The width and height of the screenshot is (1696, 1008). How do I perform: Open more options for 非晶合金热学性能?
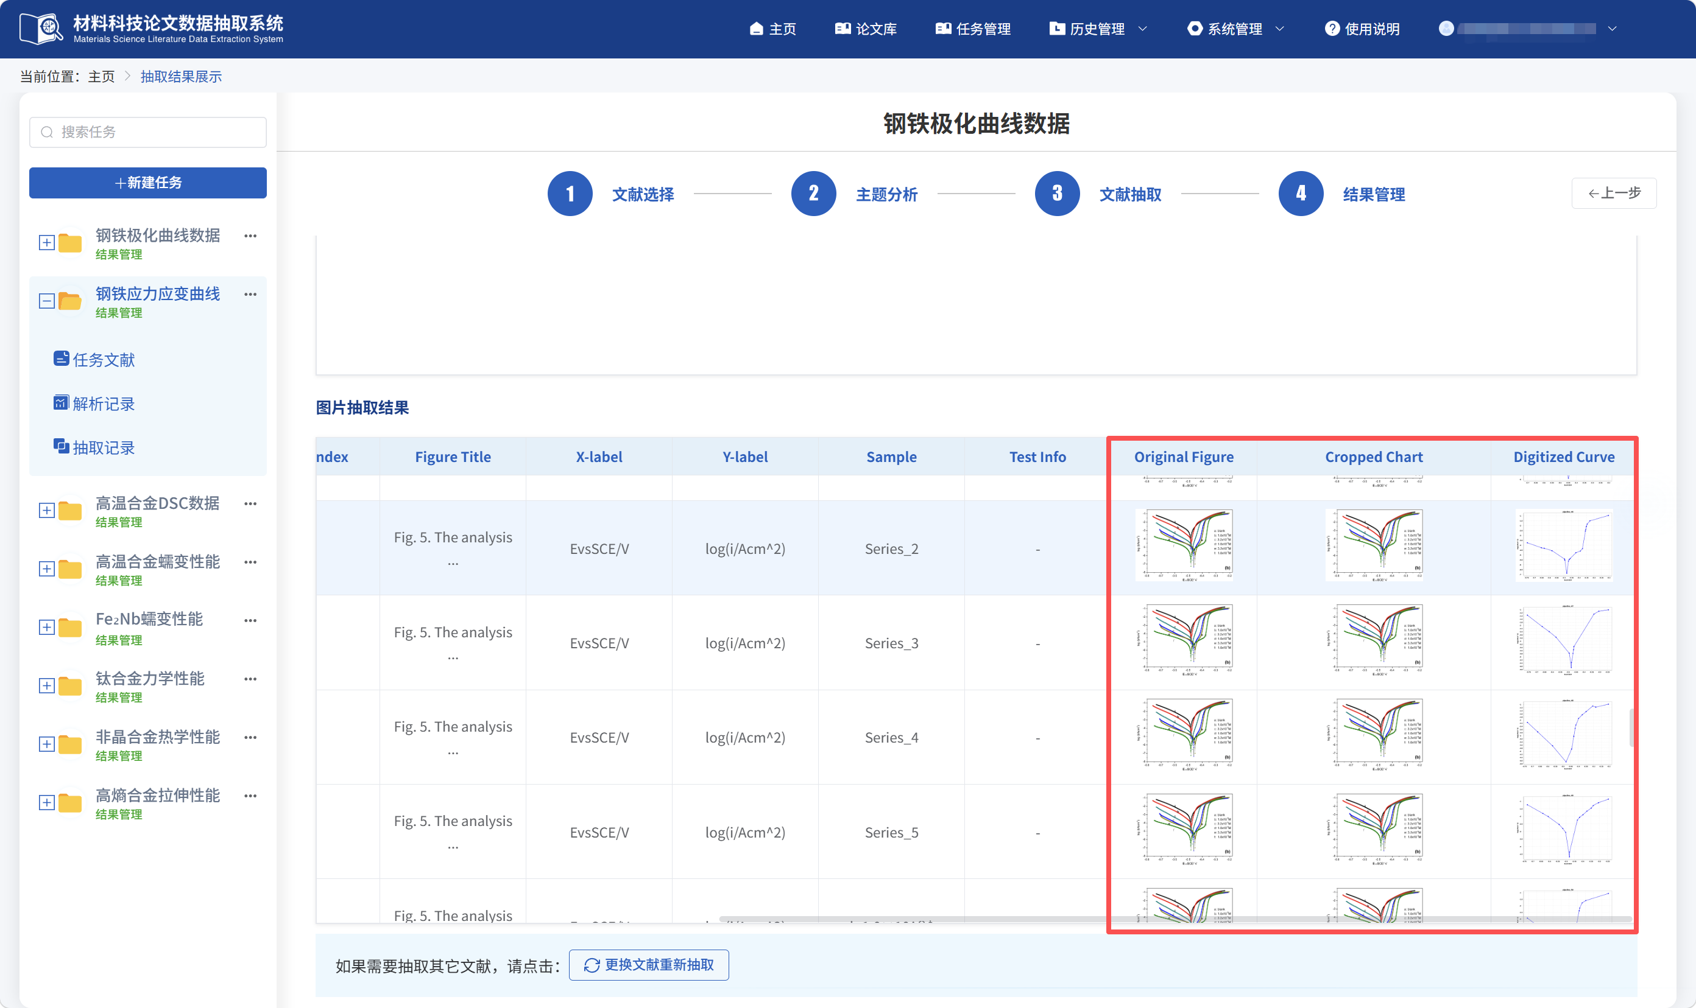250,737
